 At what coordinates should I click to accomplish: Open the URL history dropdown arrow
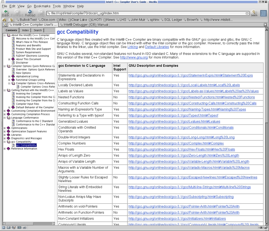click(247, 13)
